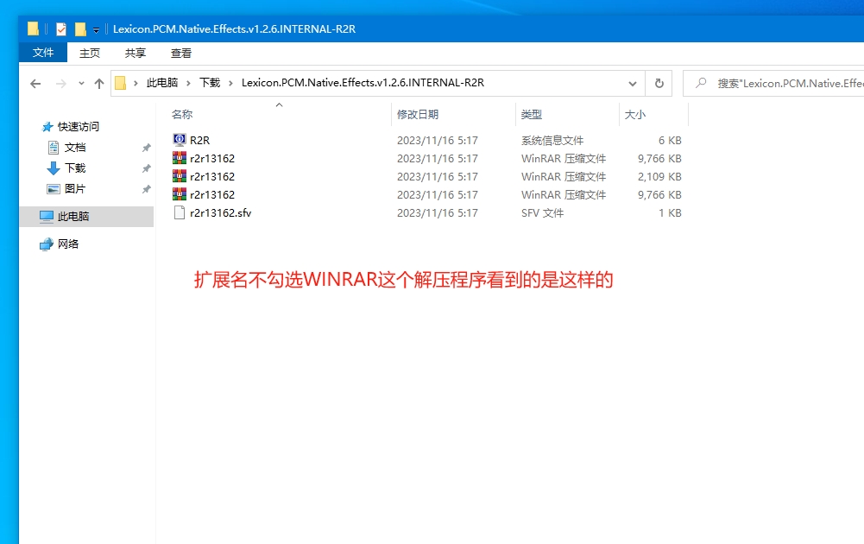
Task: Sort by the 修改日期 column header
Action: 418,115
